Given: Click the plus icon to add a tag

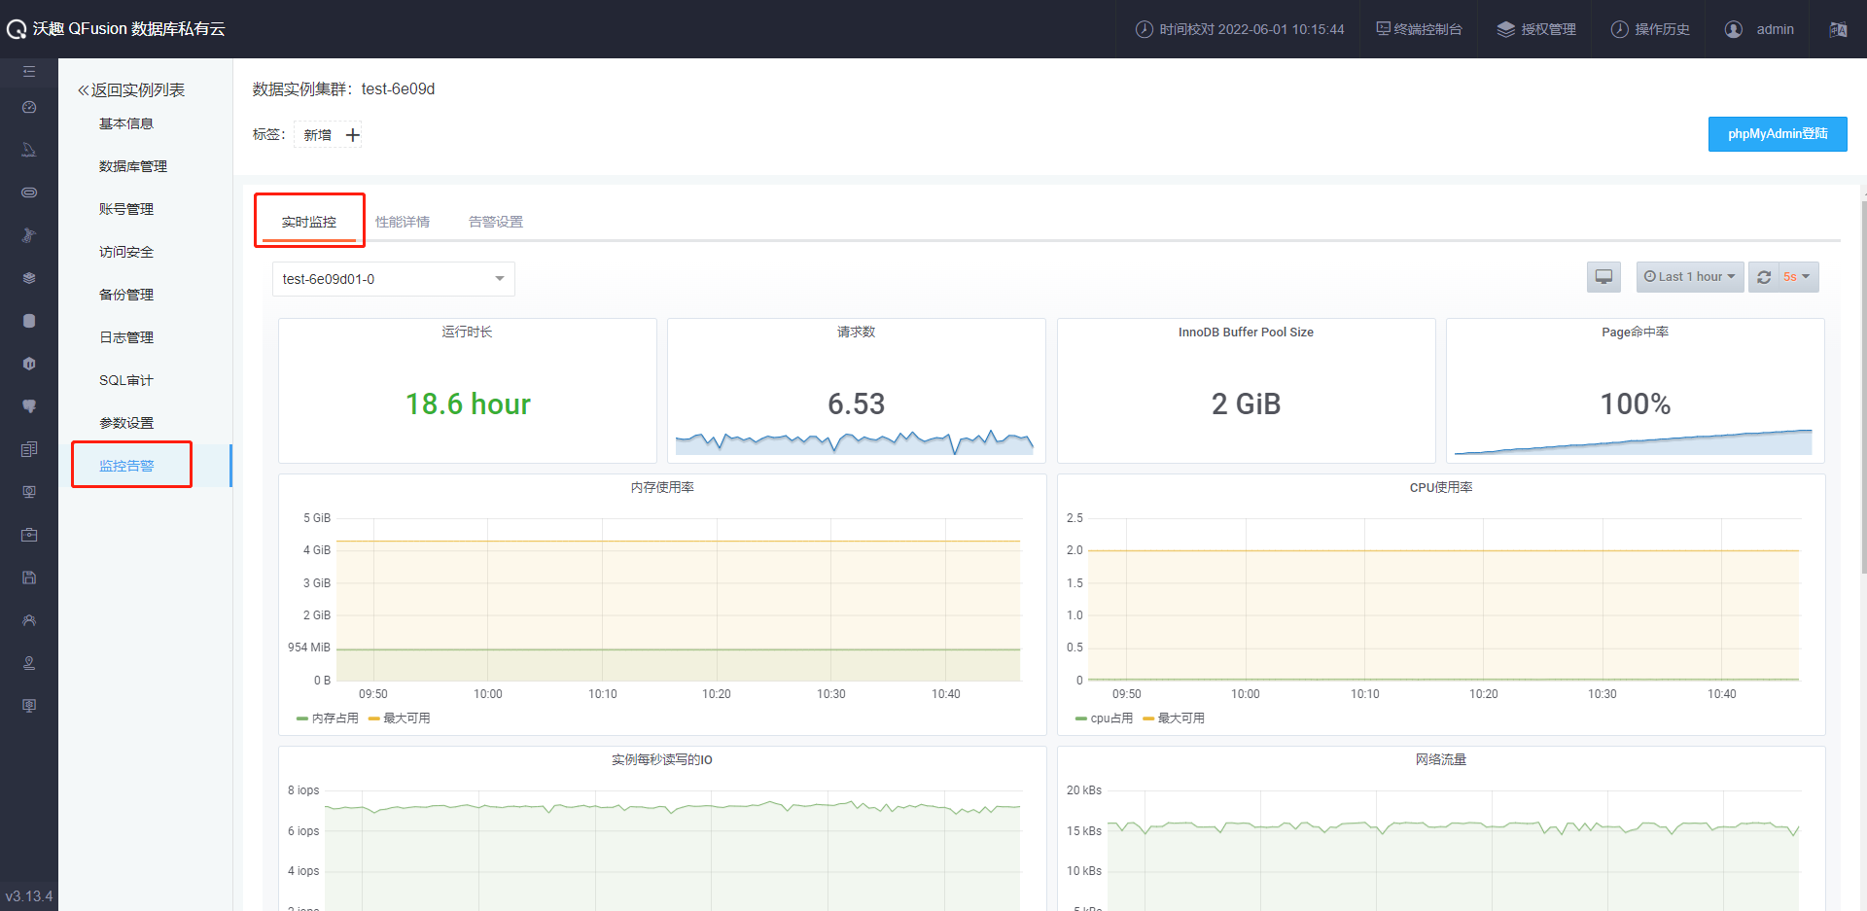Looking at the screenshot, I should [x=353, y=135].
